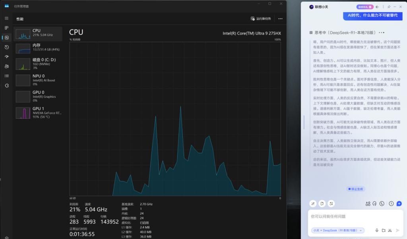Open Task Manager hamburger navigation menu
The height and width of the screenshot is (239, 407).
6,18
